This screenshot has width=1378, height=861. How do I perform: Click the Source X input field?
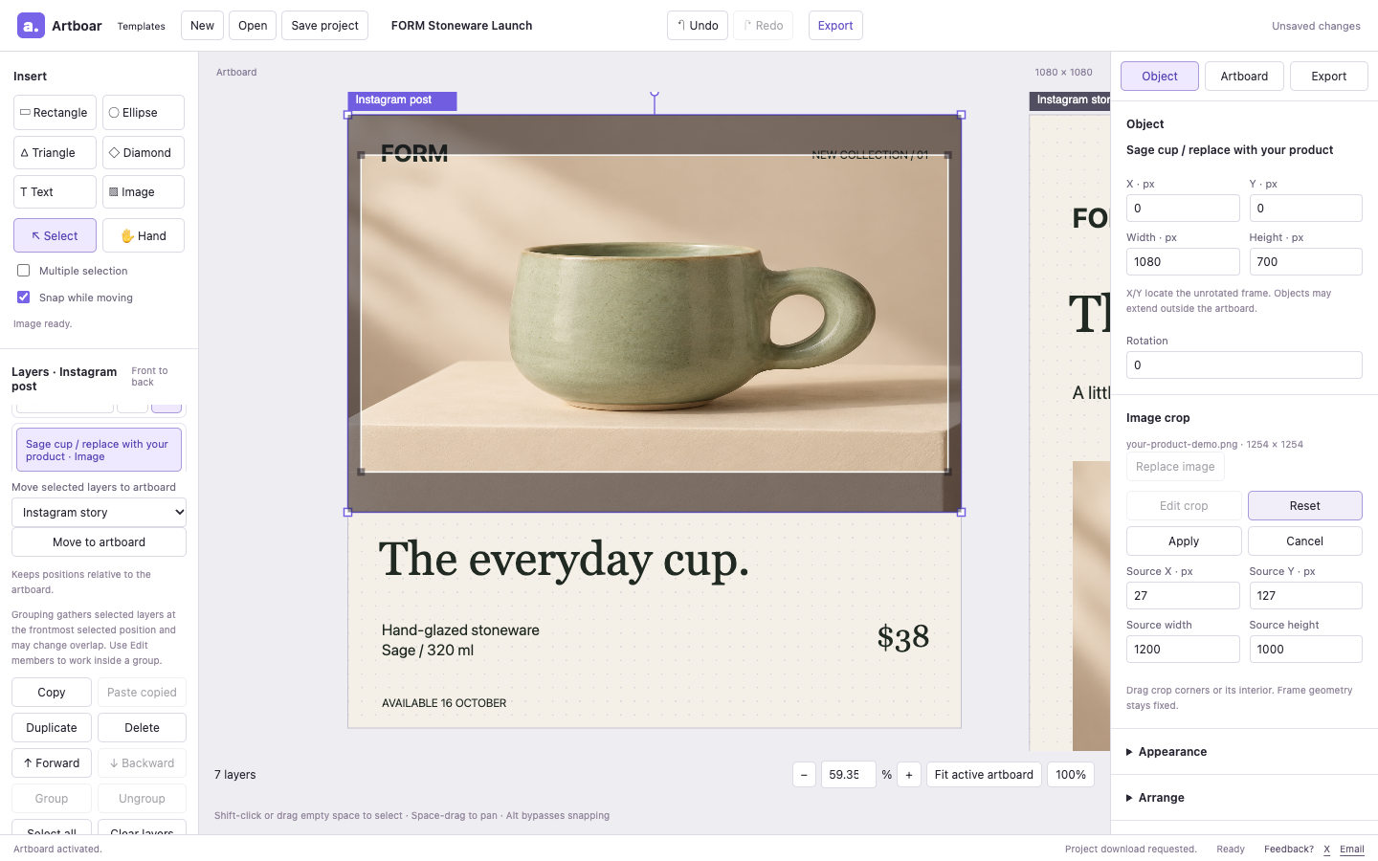point(1183,596)
